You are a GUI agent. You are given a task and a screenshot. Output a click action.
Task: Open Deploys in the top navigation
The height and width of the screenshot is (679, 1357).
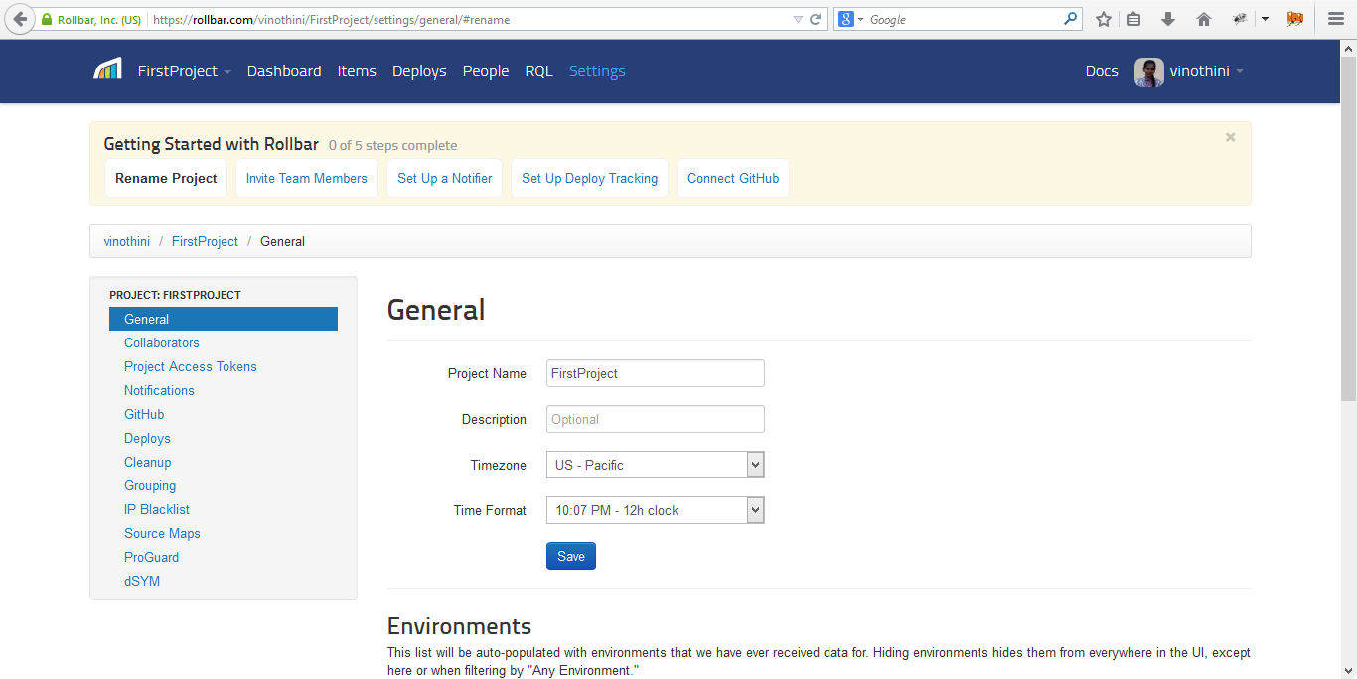(419, 71)
